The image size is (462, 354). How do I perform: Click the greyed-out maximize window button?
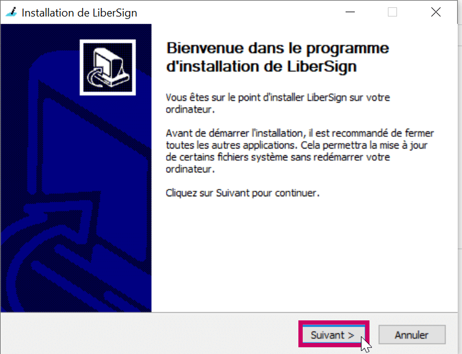[x=392, y=12]
